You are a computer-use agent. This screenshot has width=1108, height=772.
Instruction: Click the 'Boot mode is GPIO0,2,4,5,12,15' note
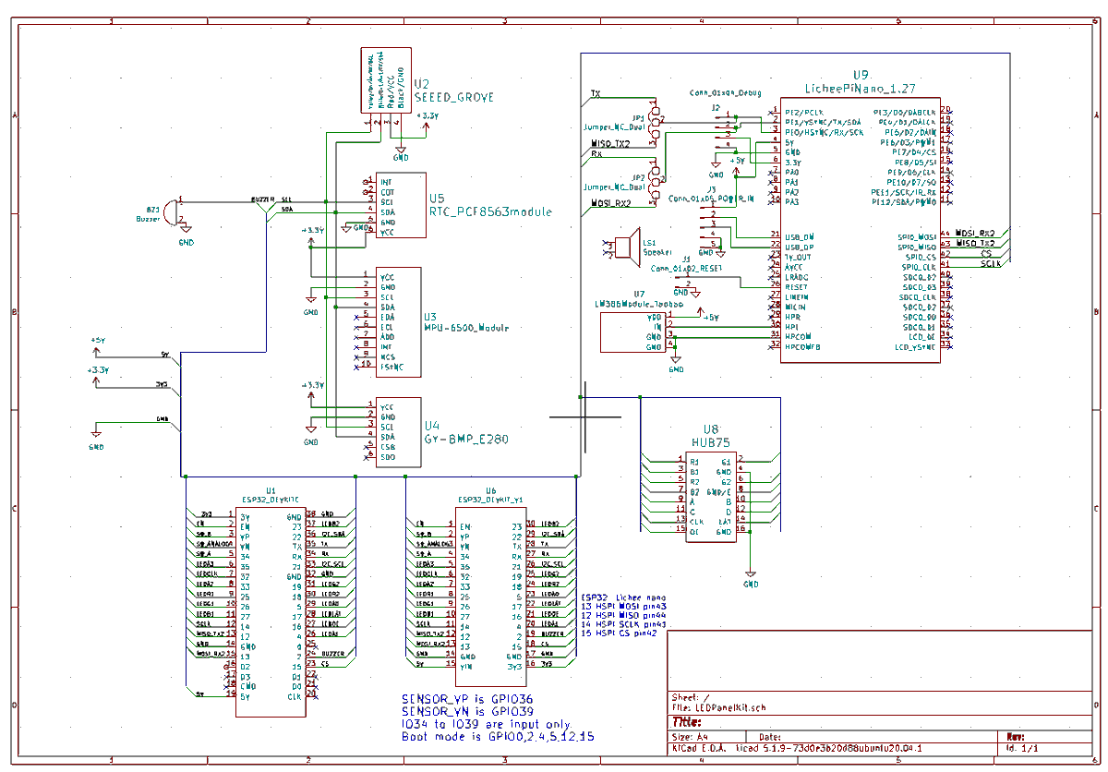pos(500,738)
